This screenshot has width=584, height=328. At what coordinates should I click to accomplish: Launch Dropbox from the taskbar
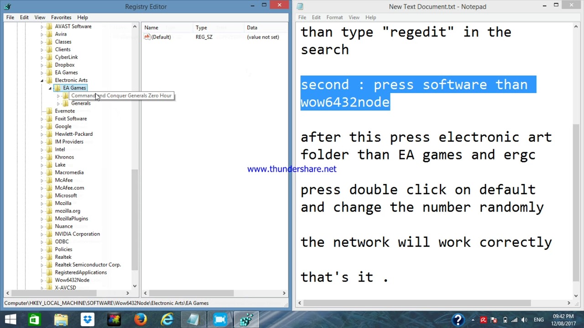(87, 320)
